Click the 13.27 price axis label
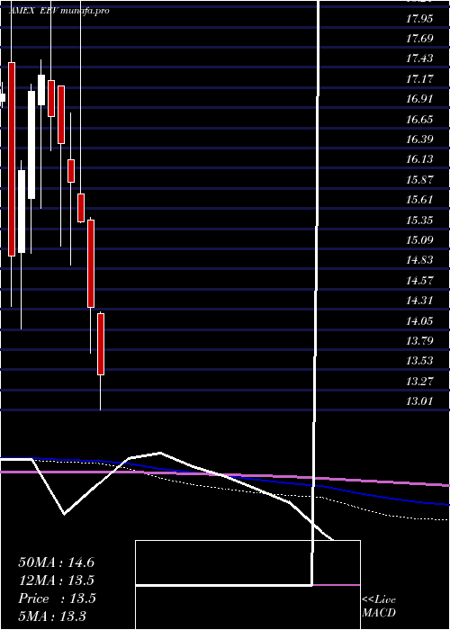Image resolution: width=450 pixels, height=630 pixels. (x=419, y=381)
